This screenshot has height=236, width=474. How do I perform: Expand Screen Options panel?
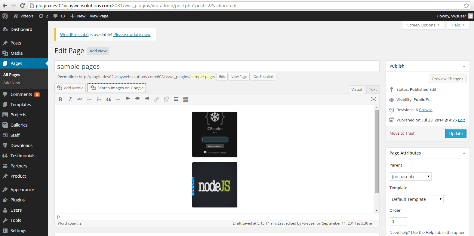coord(423,25)
